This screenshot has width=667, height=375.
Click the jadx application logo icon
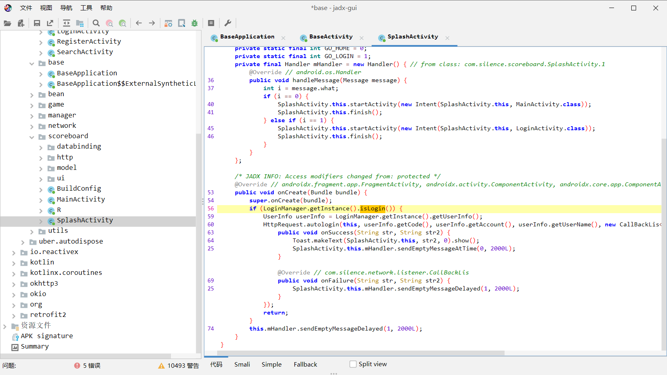coord(8,8)
